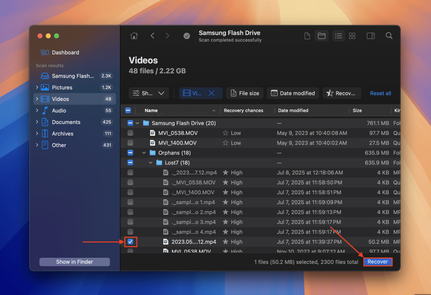This screenshot has width=431, height=295.
Task: Expand the Pictures category chevron
Action: 37,88
